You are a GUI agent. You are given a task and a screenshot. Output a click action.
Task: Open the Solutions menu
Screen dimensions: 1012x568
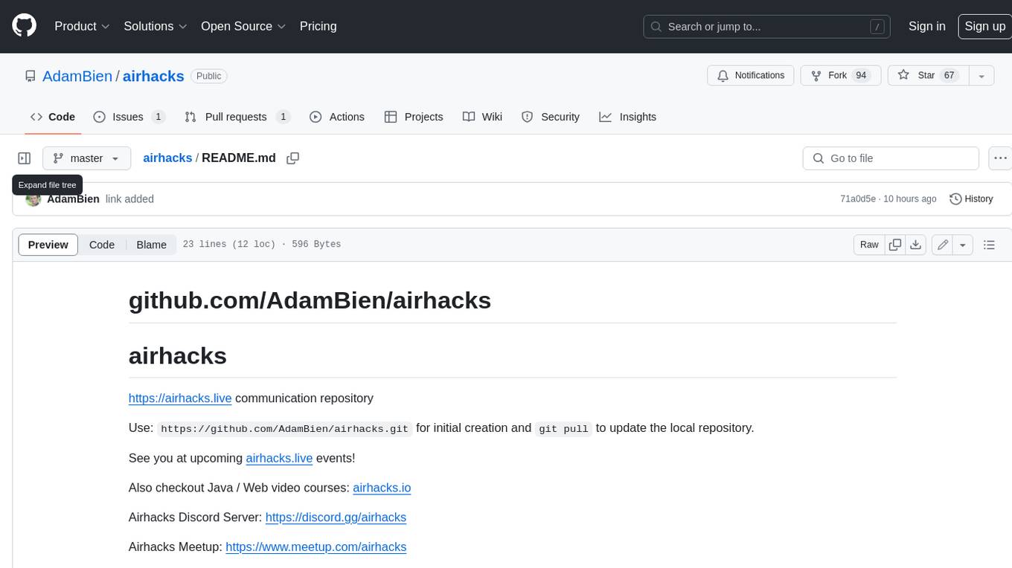pos(156,26)
